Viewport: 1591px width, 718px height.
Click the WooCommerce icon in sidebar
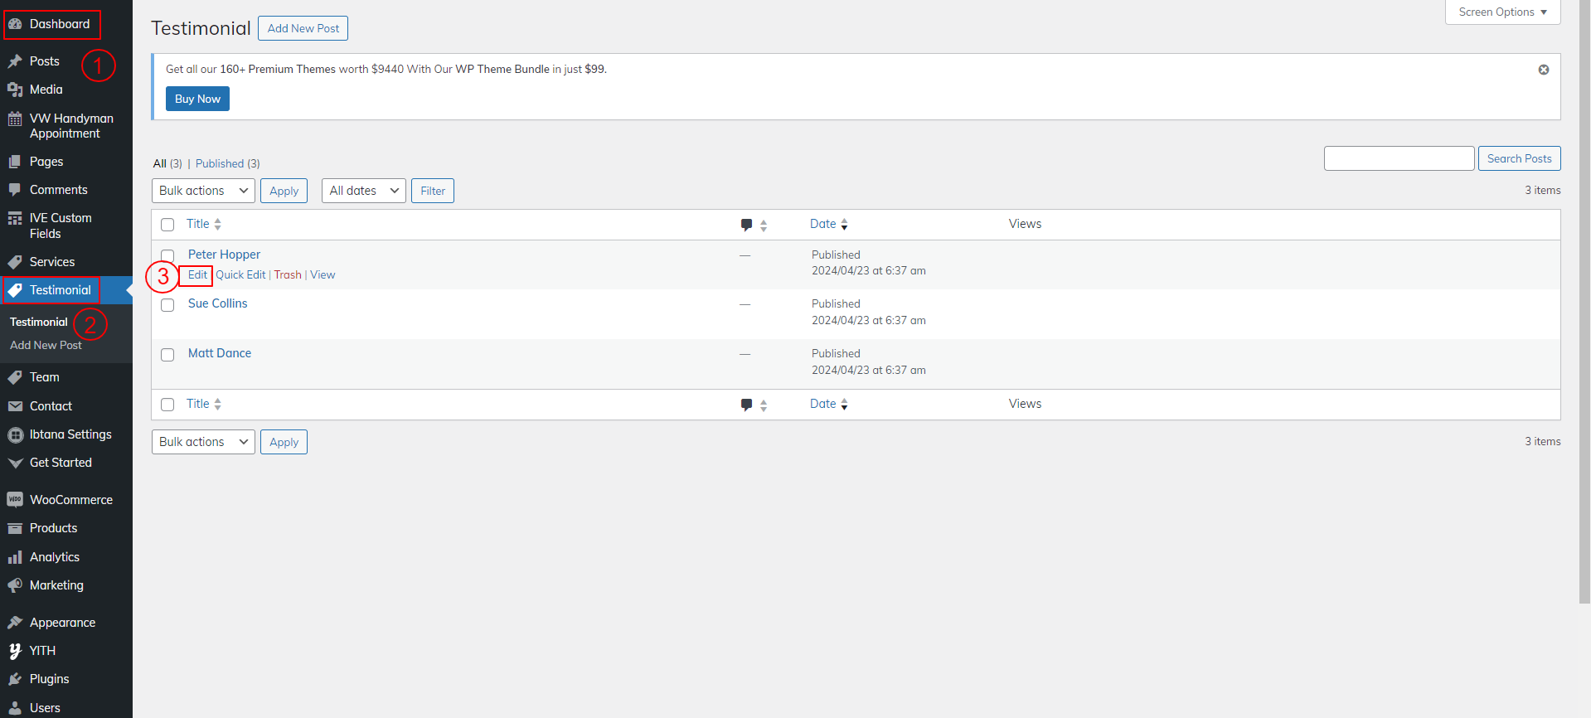(15, 500)
